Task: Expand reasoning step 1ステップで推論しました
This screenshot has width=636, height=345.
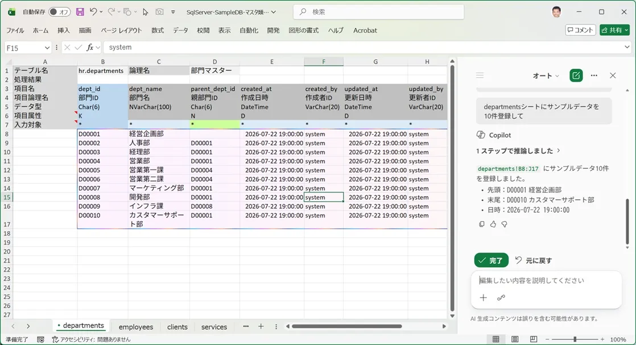Action: pos(518,151)
